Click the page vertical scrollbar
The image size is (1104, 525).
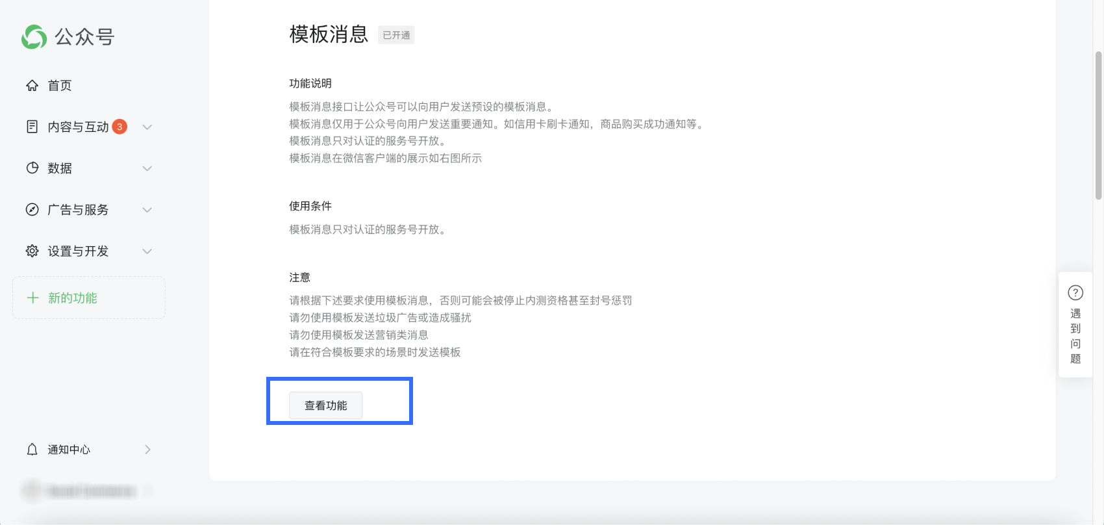[x=1098, y=125]
